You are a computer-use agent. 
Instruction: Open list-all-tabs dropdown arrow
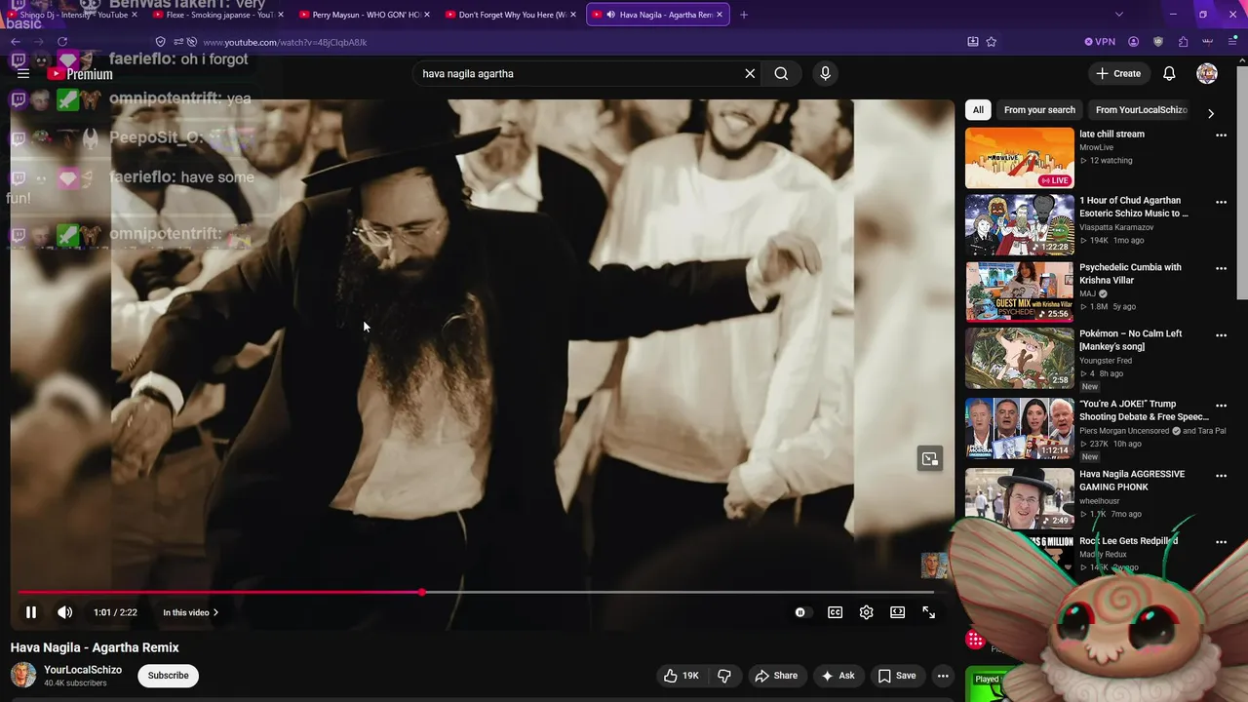click(1118, 15)
